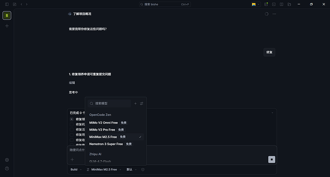This screenshot has width=330, height=177.
Task: Select MiMo V2 Pro Free model
Action: (116, 130)
